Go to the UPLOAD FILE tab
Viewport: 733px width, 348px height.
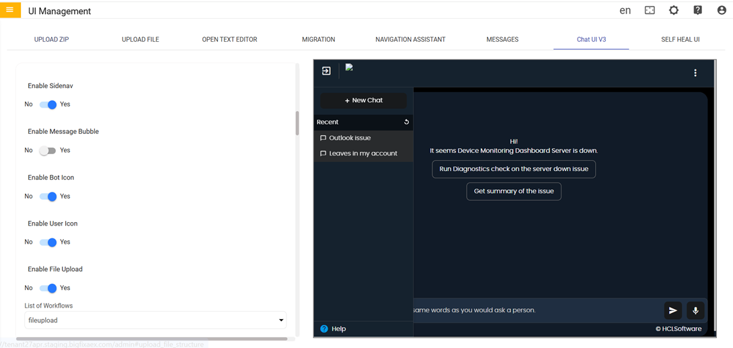141,39
